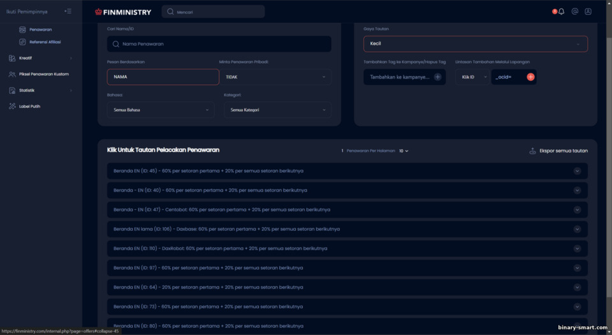The image size is (612, 335).
Task: Open Referensi Afiliasi menu item
Action: click(45, 41)
